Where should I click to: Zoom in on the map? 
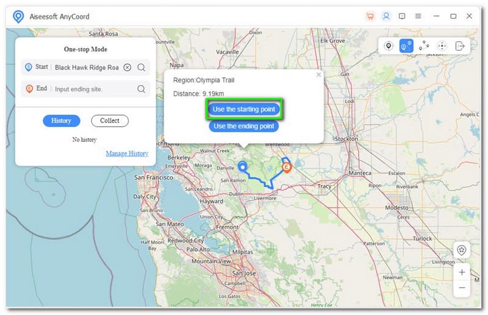462,272
